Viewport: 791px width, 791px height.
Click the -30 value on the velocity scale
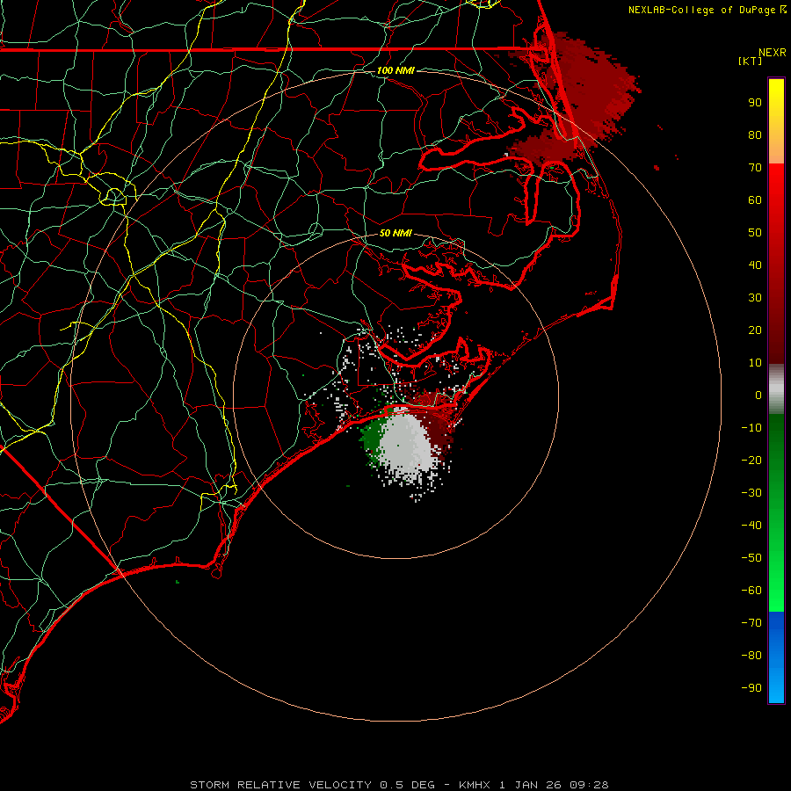pyautogui.click(x=751, y=493)
